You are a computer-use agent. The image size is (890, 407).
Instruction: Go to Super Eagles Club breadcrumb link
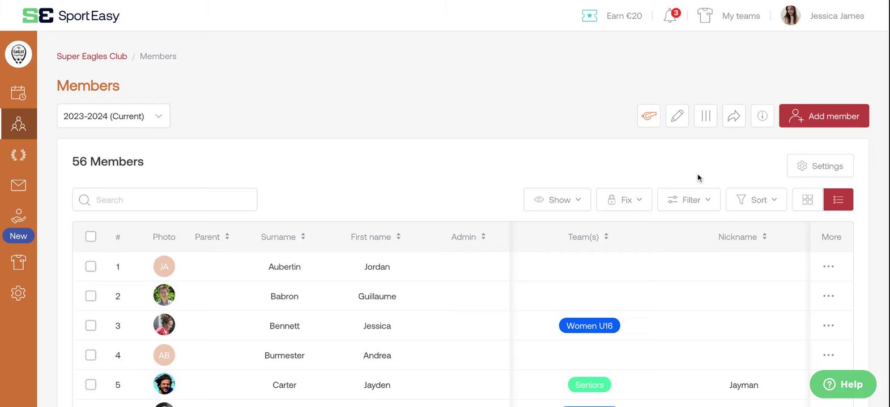click(x=92, y=56)
